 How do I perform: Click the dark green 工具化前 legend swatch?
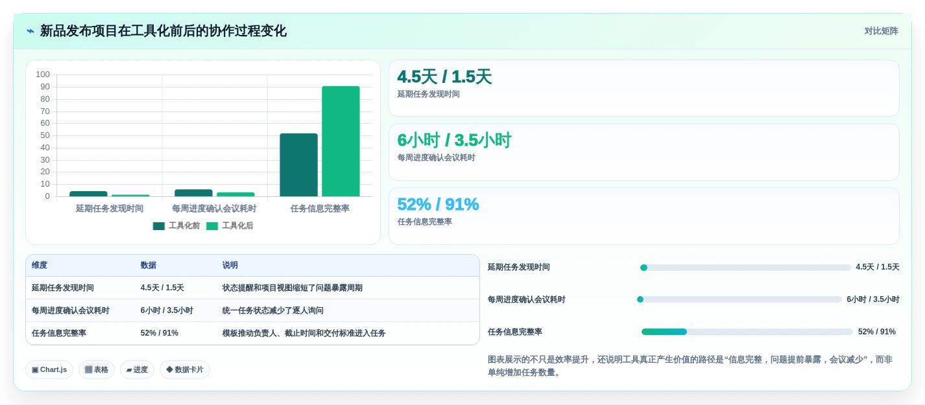[159, 226]
